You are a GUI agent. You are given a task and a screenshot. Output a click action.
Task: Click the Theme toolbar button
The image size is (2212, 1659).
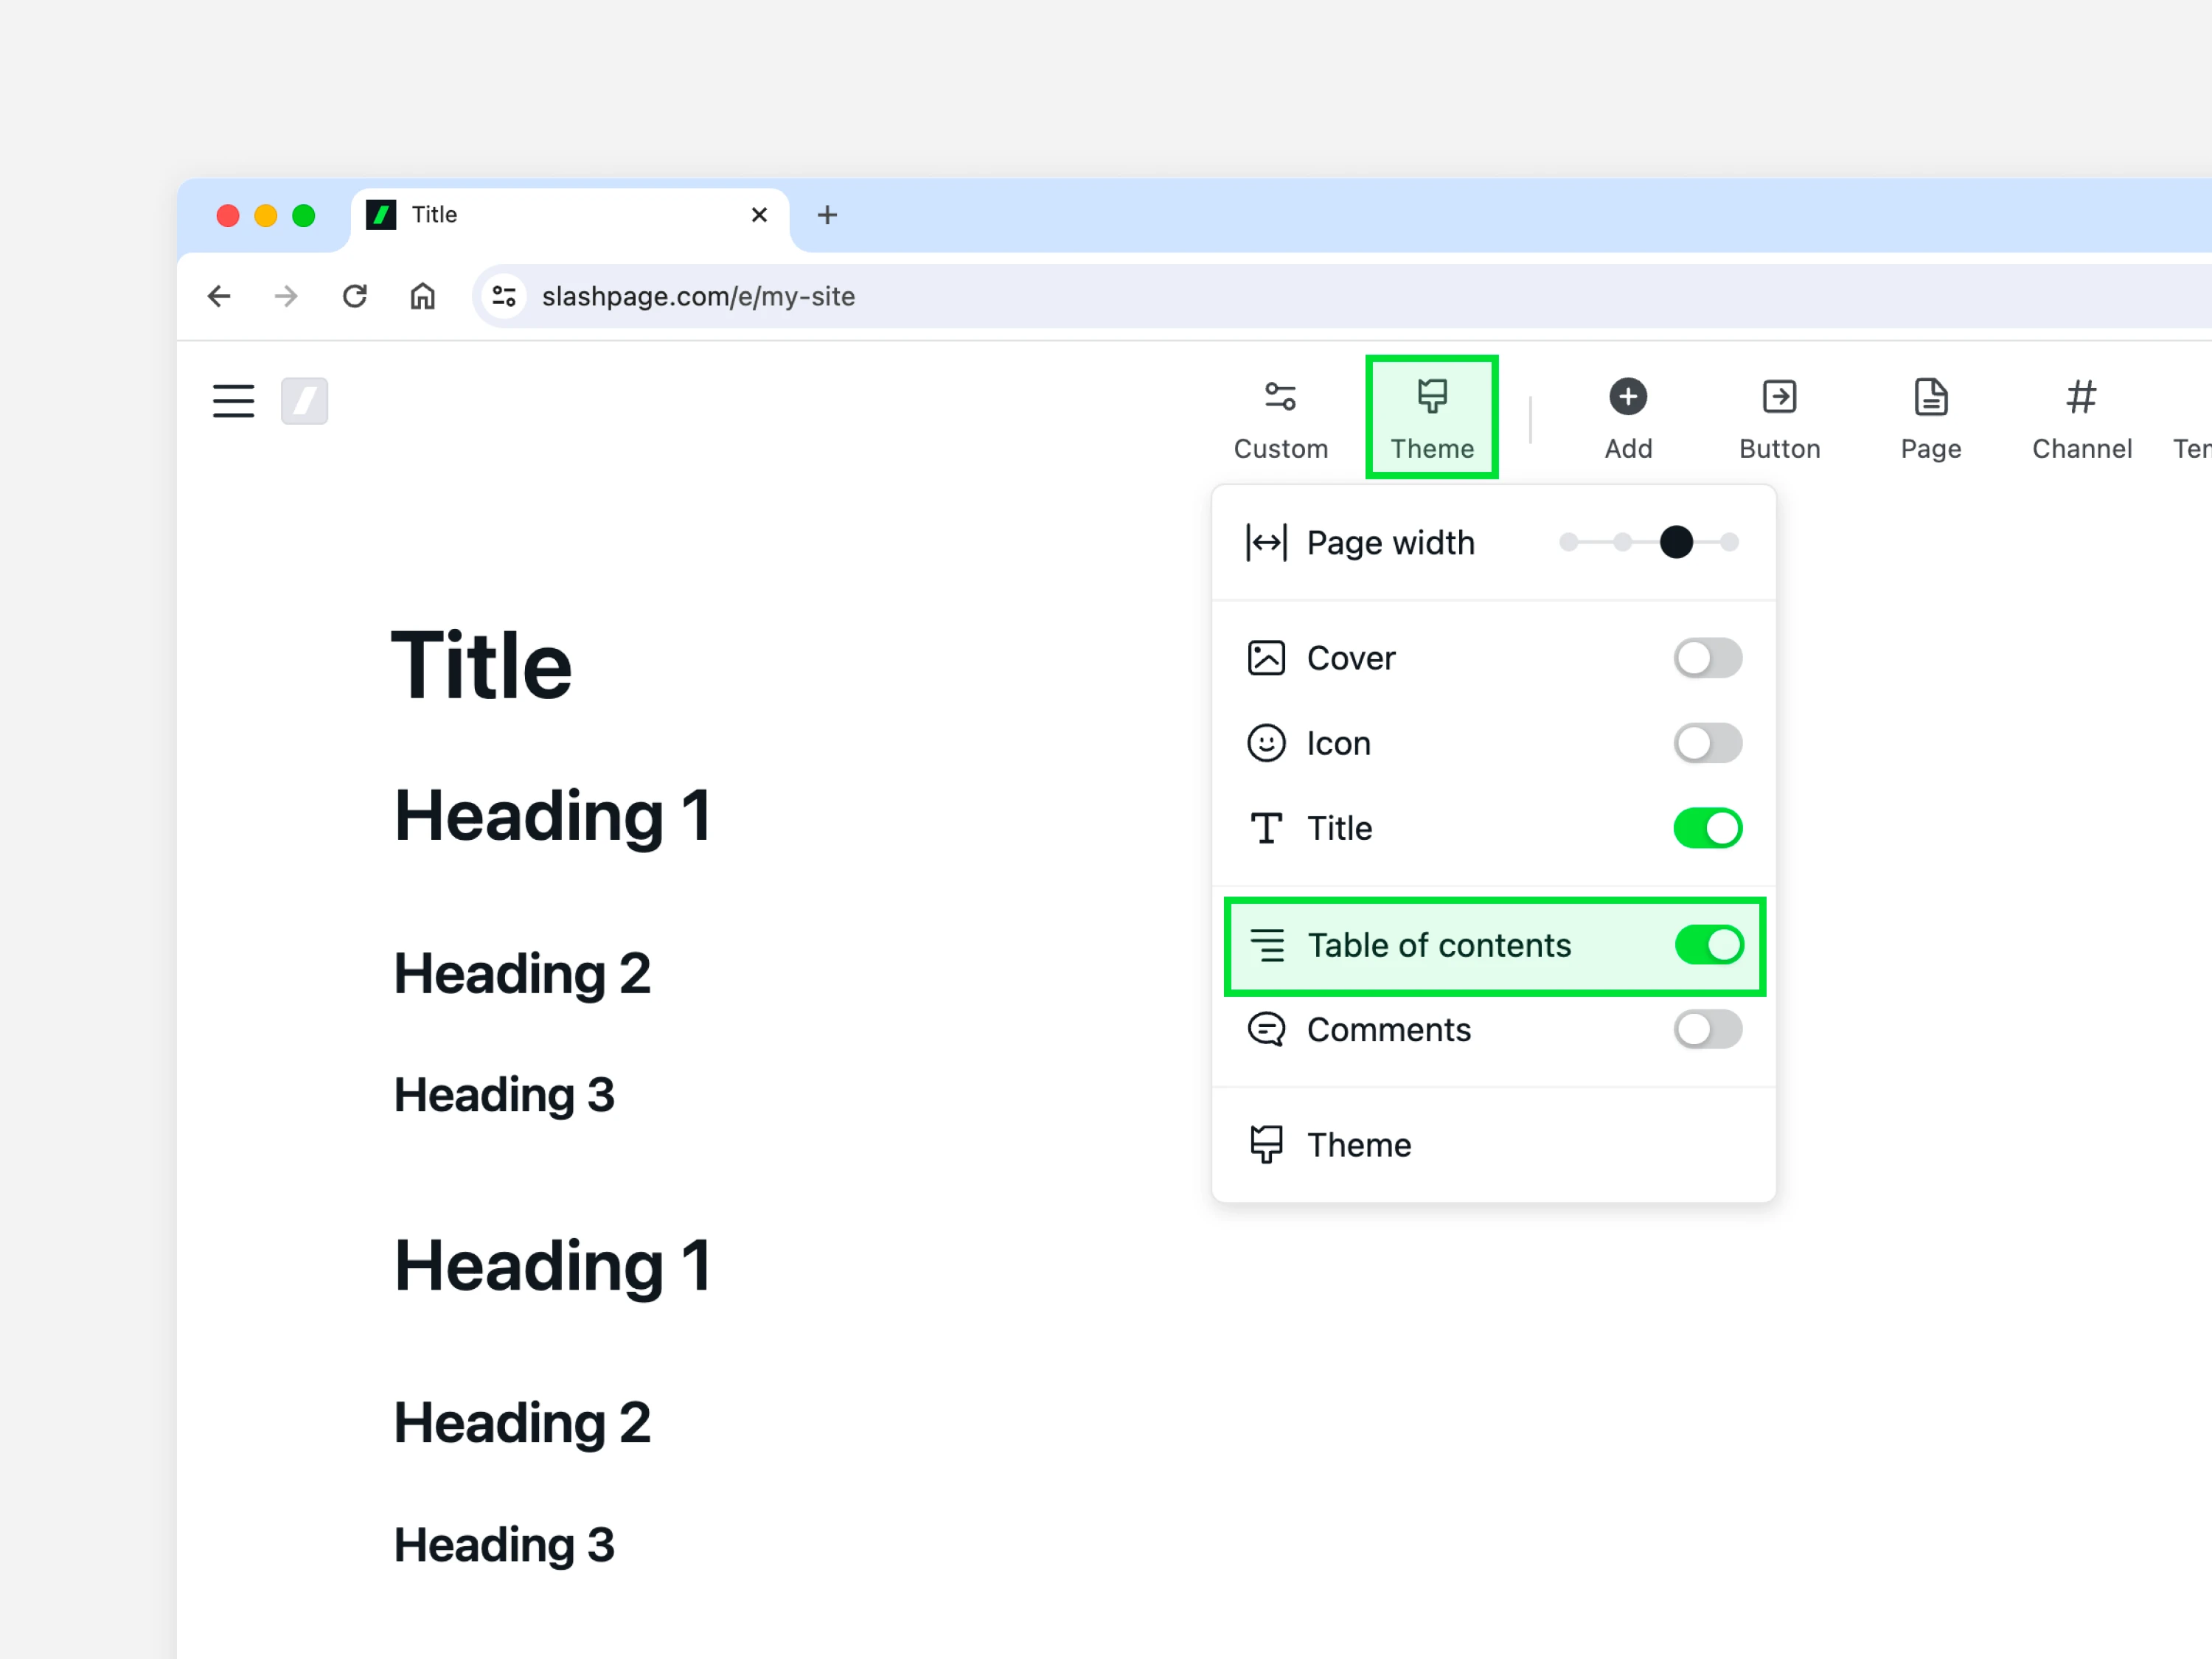click(1431, 419)
